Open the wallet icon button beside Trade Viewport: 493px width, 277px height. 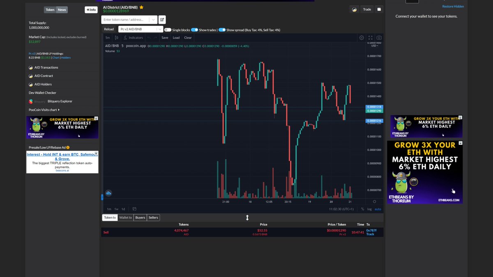click(x=379, y=9)
